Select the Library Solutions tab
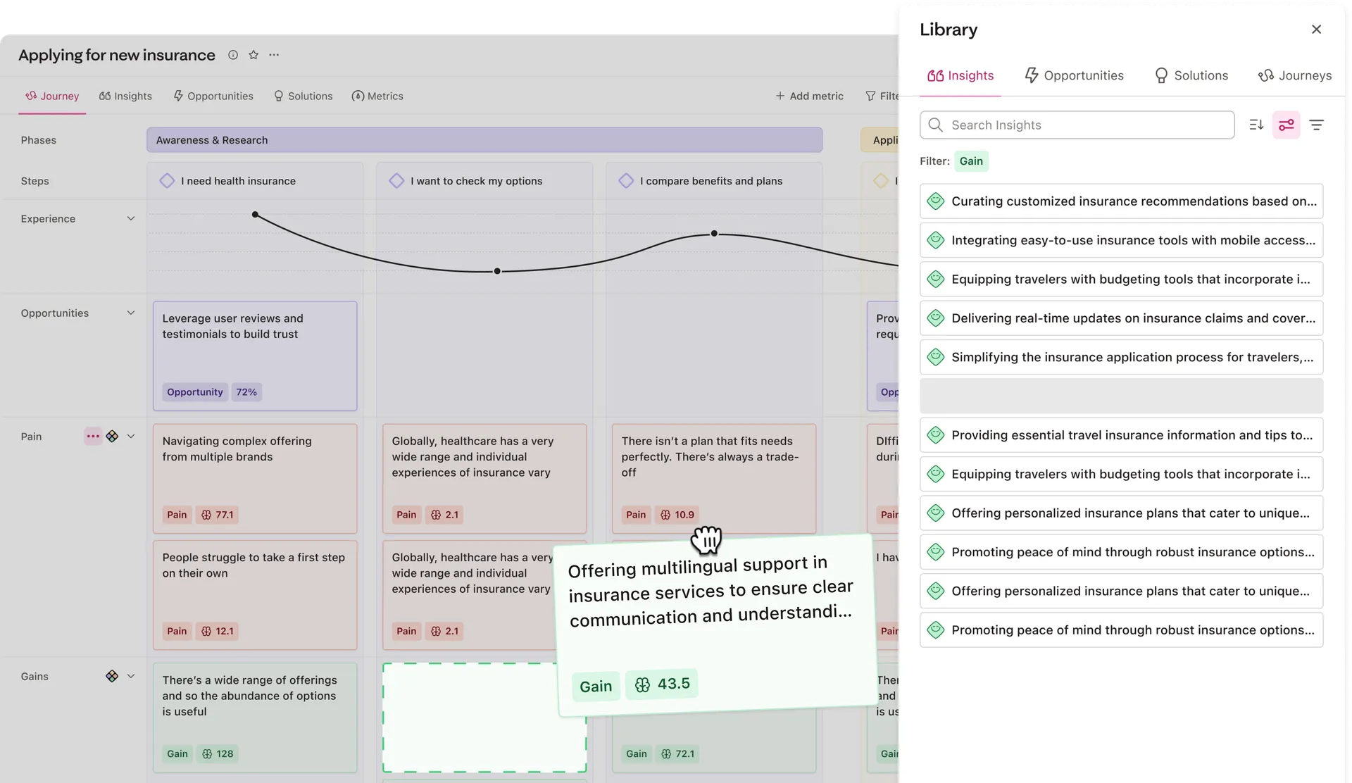This screenshot has width=1352, height=783. 1191,75
